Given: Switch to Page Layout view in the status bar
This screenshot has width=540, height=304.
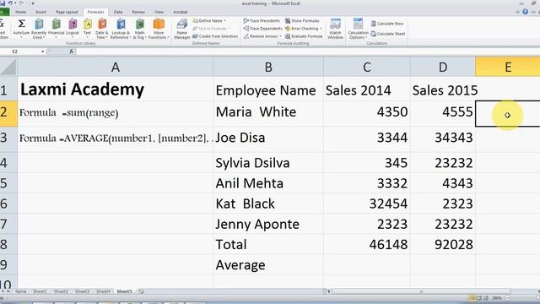Looking at the screenshot, I should (478, 298).
